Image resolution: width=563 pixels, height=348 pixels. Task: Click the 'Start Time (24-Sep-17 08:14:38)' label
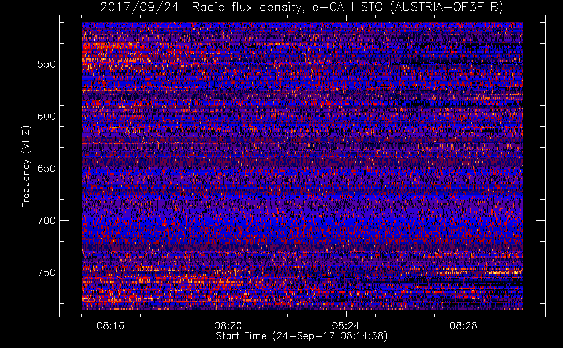click(302, 336)
